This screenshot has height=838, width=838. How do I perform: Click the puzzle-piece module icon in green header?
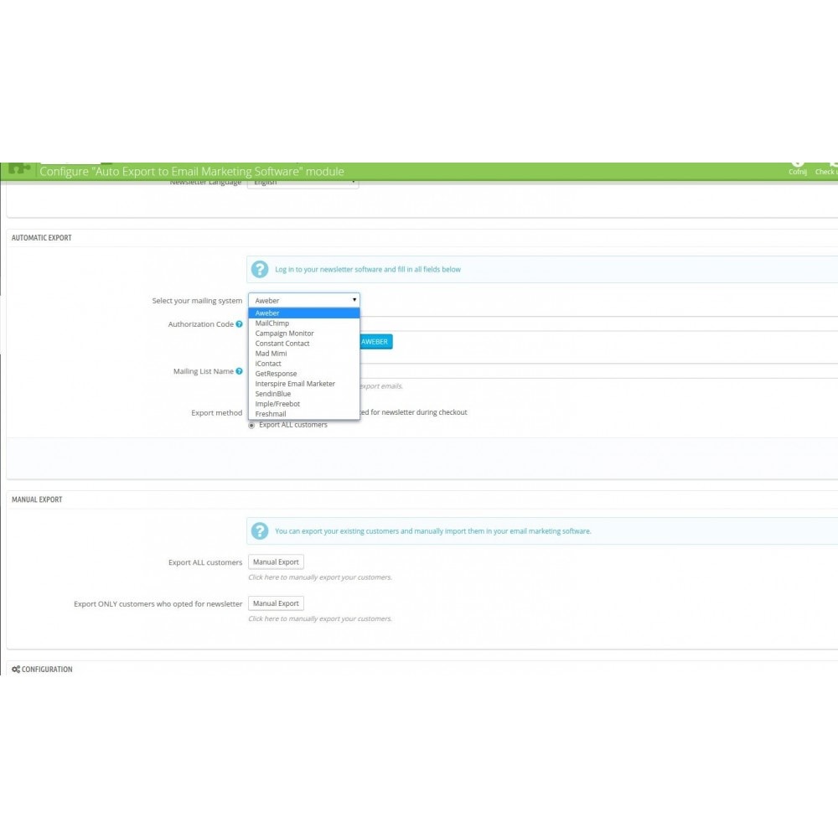point(20,168)
